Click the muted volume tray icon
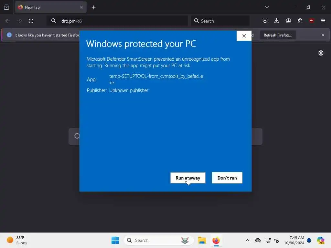Viewport: 331px width, 248px height. tap(276, 240)
